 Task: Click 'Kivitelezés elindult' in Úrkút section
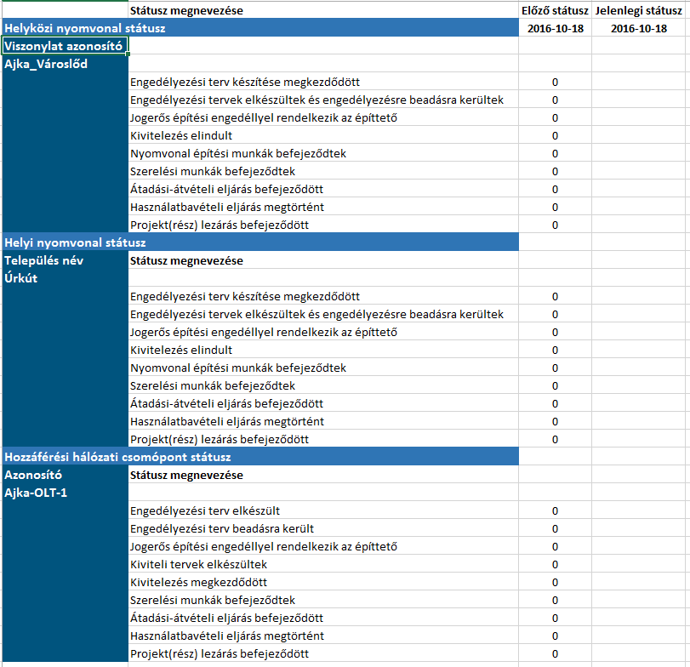[x=323, y=350]
